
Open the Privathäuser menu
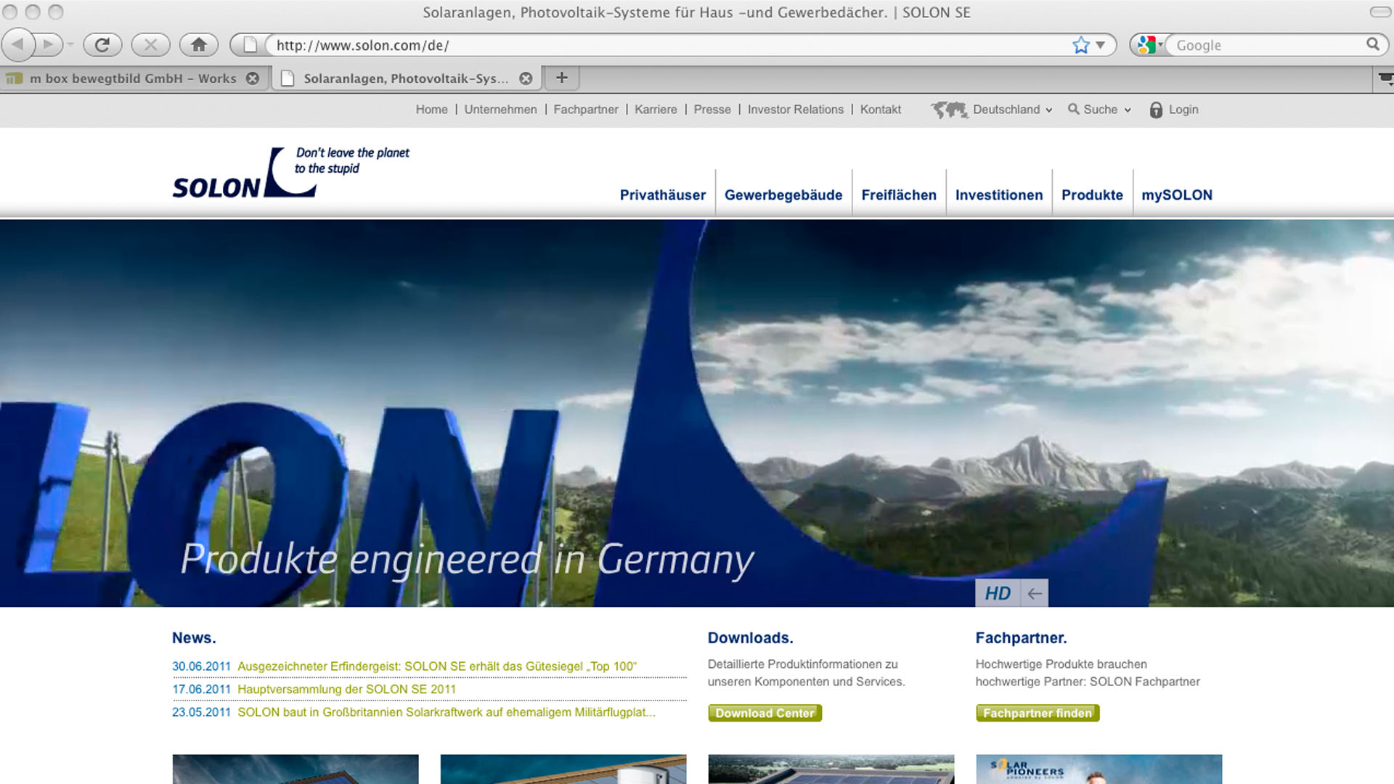[x=662, y=195]
